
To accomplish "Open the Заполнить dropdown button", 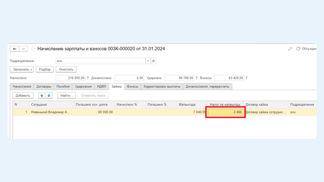I will tap(22, 69).
